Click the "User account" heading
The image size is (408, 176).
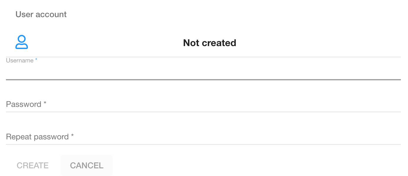[x=41, y=14]
